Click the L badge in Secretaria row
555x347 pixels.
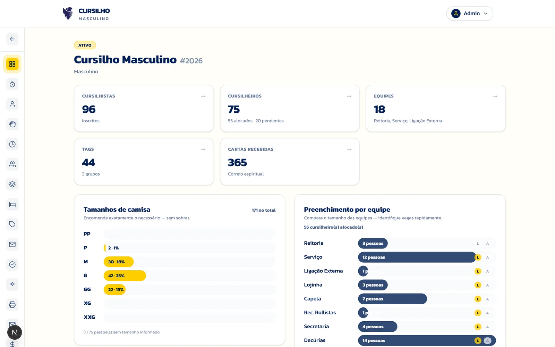tap(478, 327)
